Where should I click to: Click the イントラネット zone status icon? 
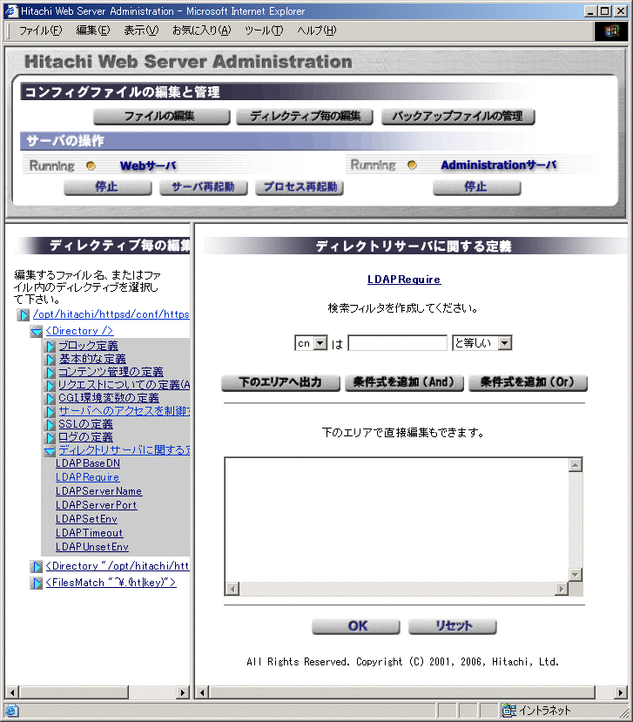(508, 711)
